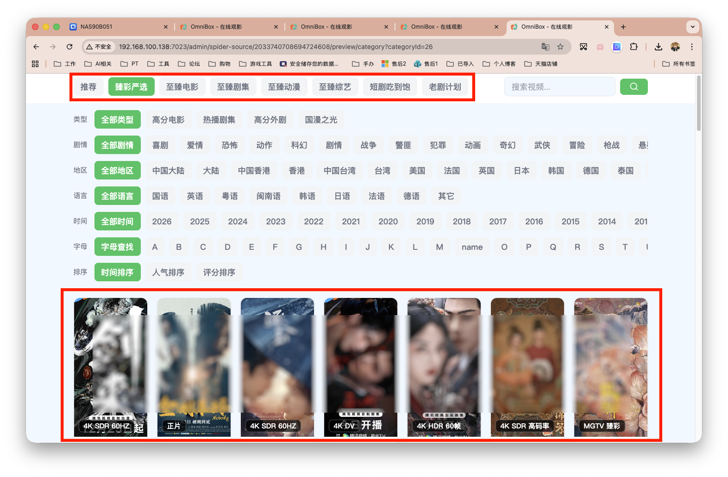This screenshot has width=728, height=477.
Task: Filter time by 2025
Action: point(200,222)
